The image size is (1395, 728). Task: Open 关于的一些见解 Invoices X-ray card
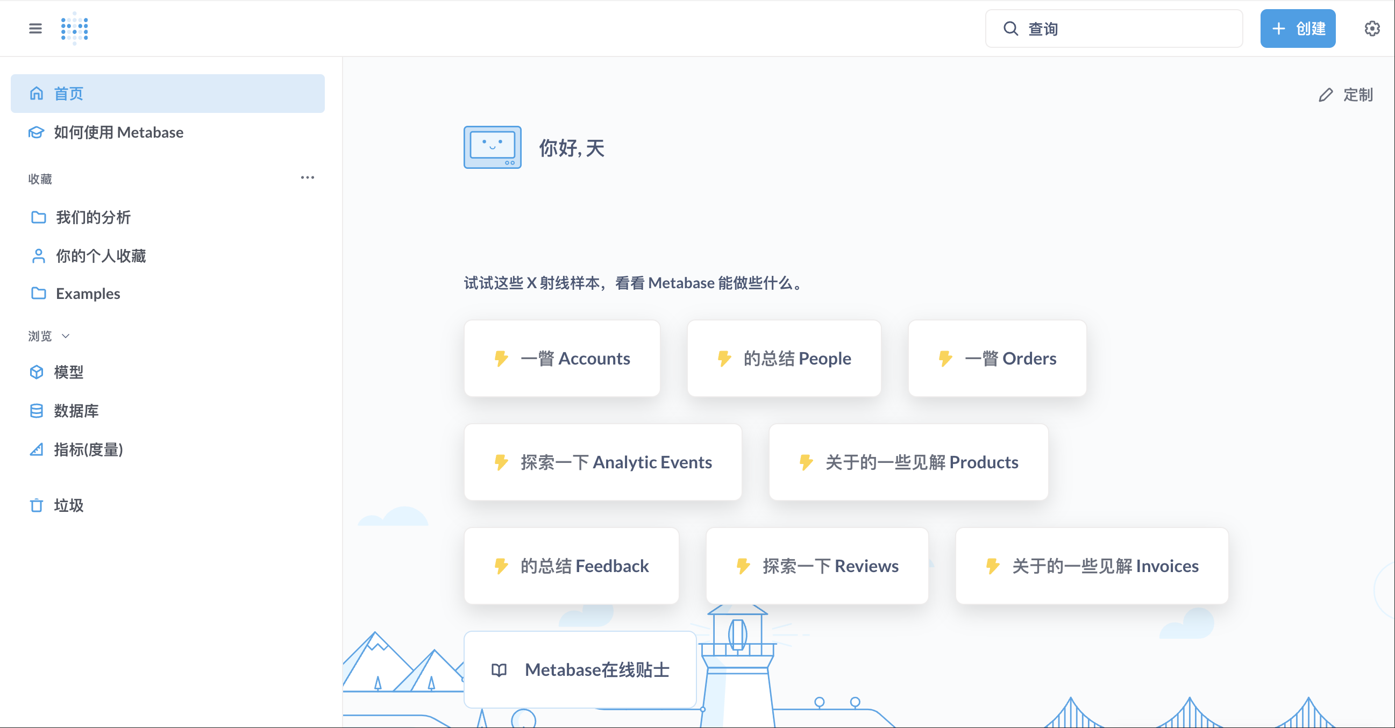(1091, 566)
